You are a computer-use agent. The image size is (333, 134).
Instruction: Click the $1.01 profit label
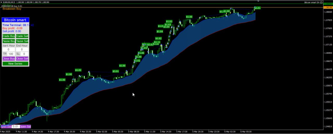[x=144, y=48]
